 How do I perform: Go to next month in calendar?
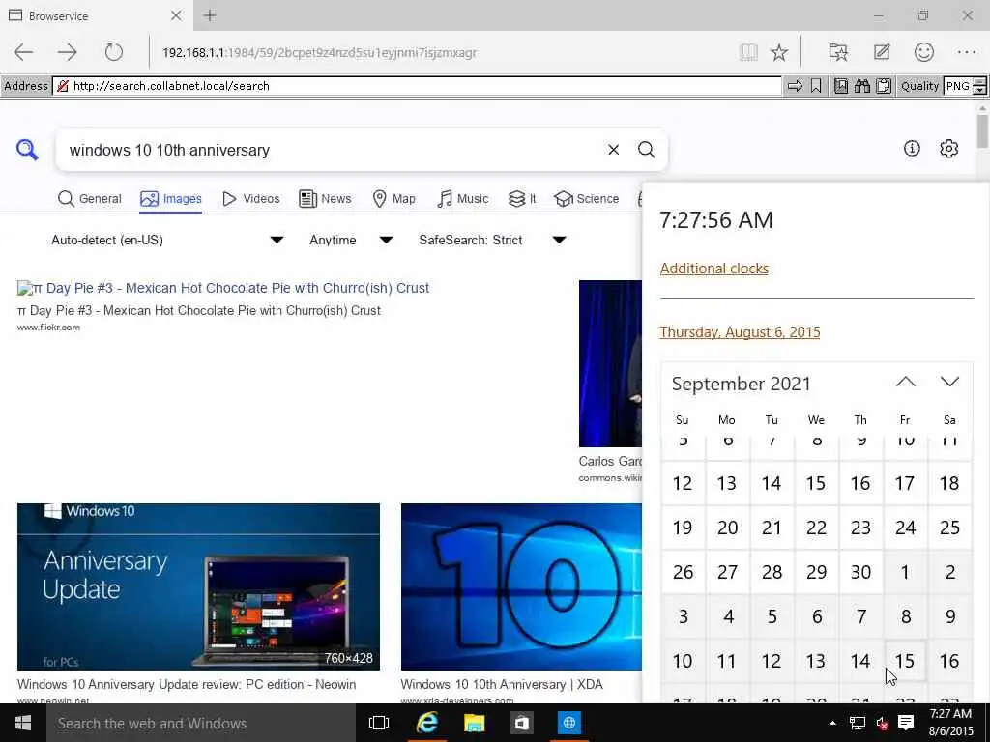pos(949,382)
